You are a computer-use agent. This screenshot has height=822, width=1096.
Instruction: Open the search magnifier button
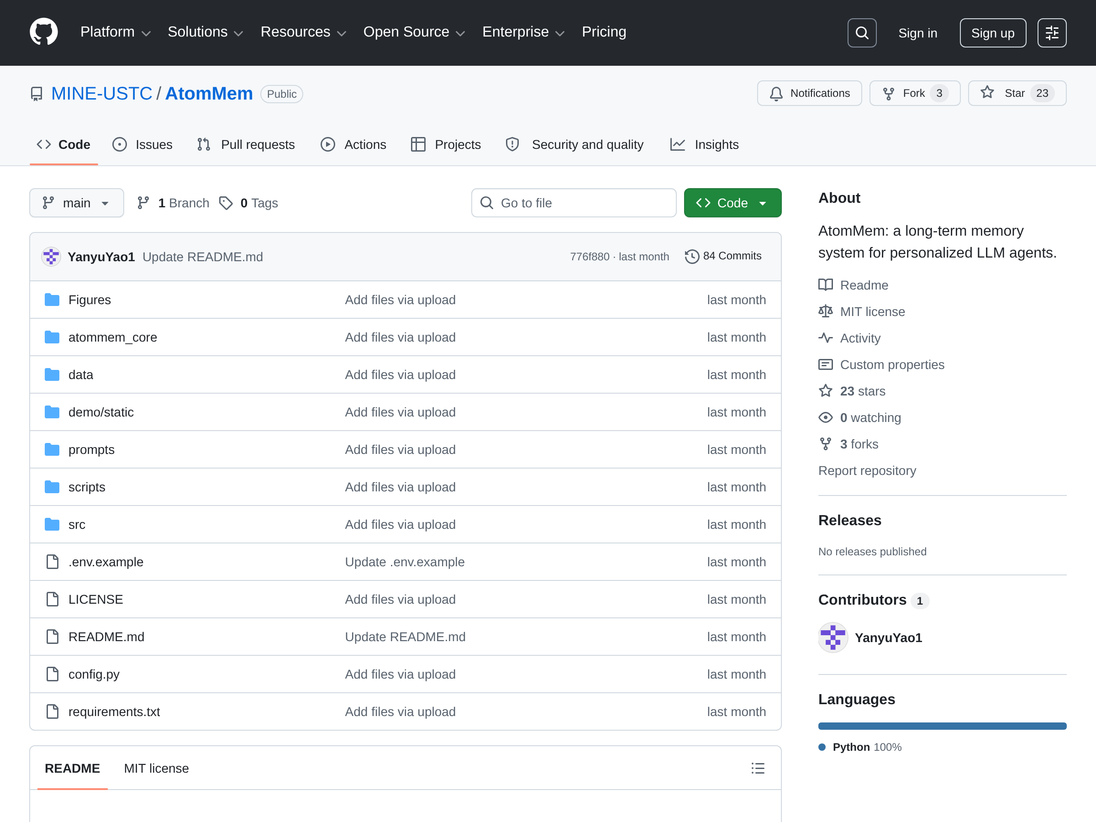pyautogui.click(x=862, y=33)
